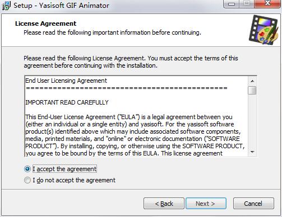
Task: Go back with the Back button
Action: (x=164, y=204)
